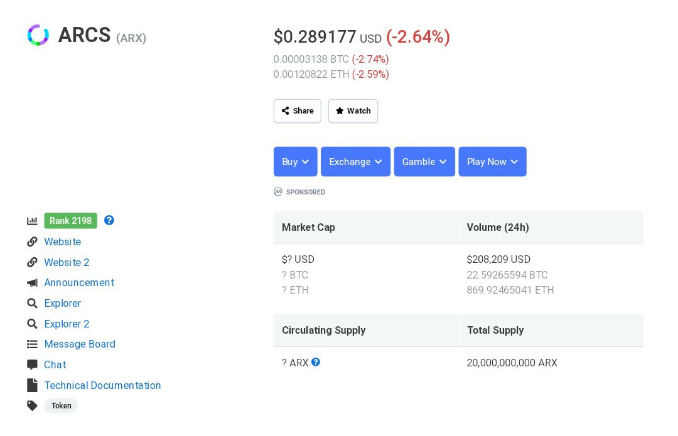
Task: Click the rank help question mark icon
Action: click(x=109, y=220)
